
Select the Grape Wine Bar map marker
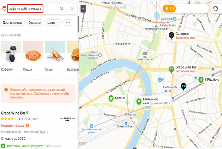pos(171,70)
